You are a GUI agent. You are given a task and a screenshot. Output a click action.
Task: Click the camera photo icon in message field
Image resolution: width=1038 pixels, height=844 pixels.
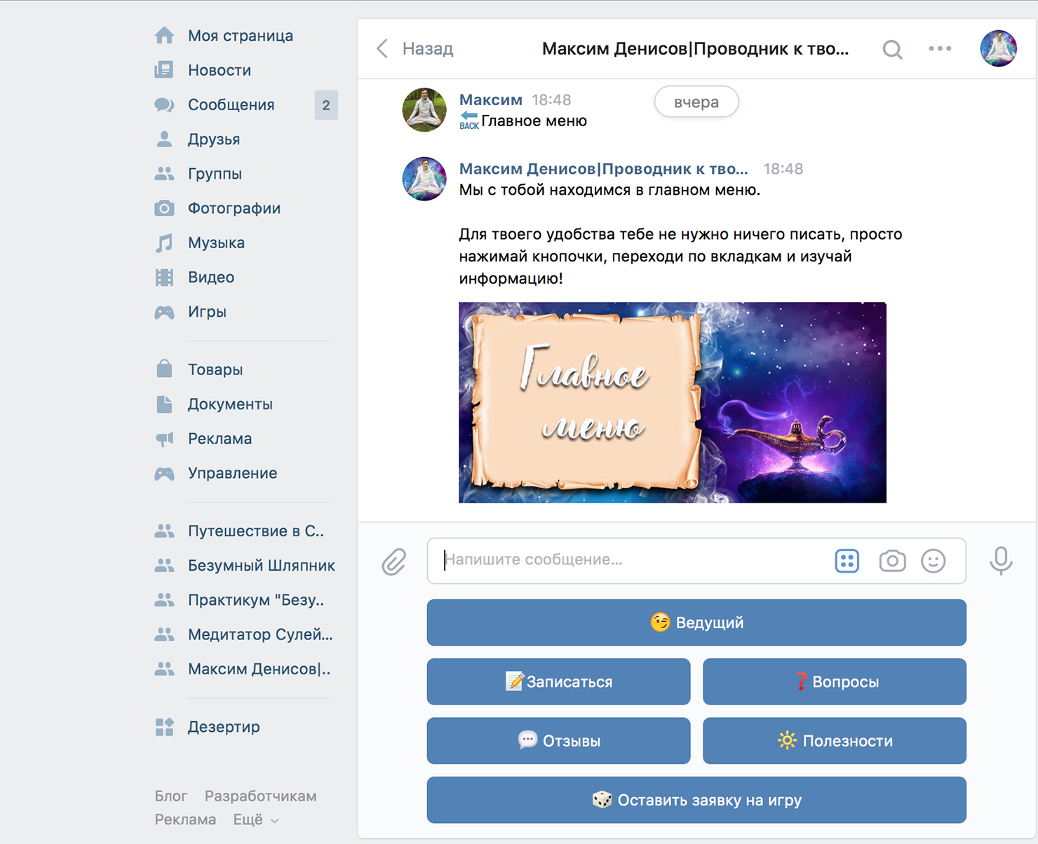click(x=892, y=561)
